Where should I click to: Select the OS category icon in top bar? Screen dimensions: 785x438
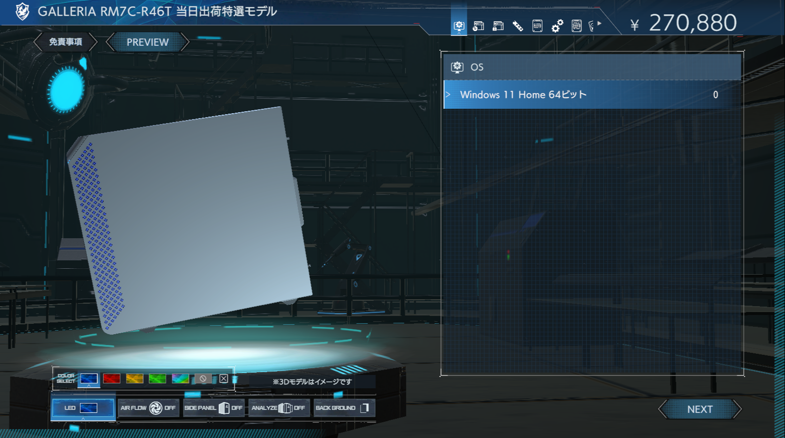(459, 26)
